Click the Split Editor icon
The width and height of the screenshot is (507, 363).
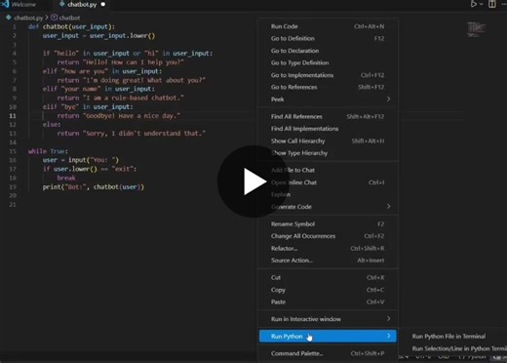[x=492, y=4]
